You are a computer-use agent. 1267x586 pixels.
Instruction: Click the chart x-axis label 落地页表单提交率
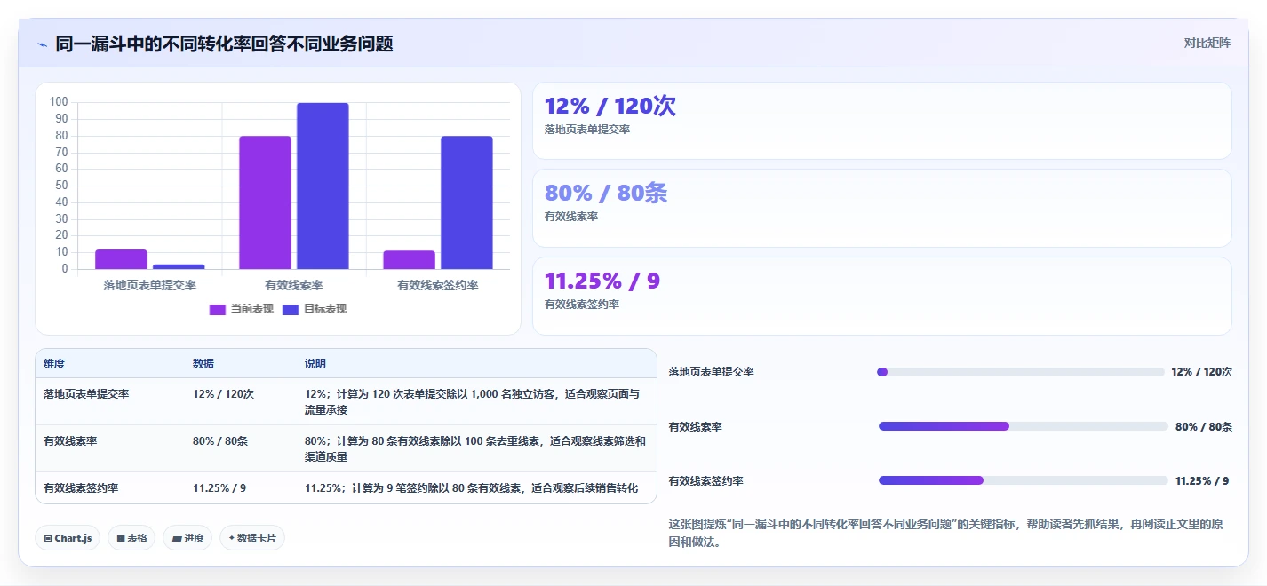click(x=149, y=285)
